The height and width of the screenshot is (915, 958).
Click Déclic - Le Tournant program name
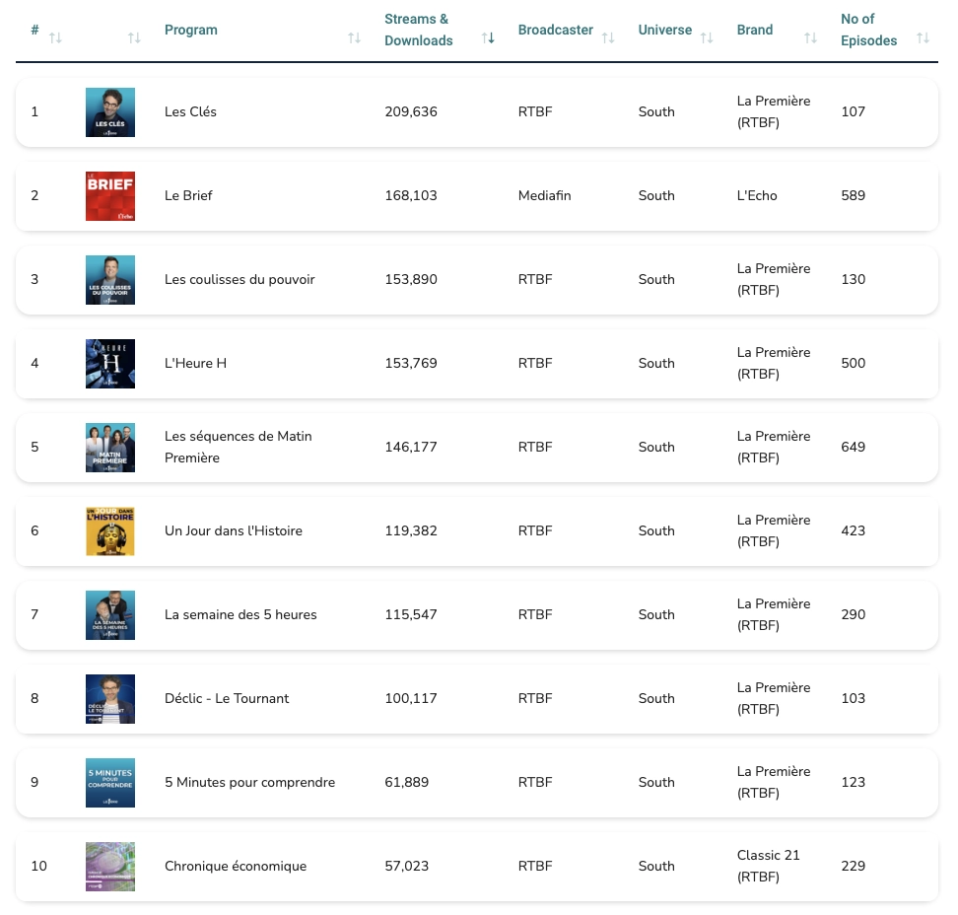pyautogui.click(x=227, y=699)
